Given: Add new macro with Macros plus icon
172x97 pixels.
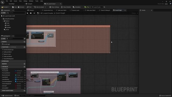Looking at the screenshot, I should [24, 64].
